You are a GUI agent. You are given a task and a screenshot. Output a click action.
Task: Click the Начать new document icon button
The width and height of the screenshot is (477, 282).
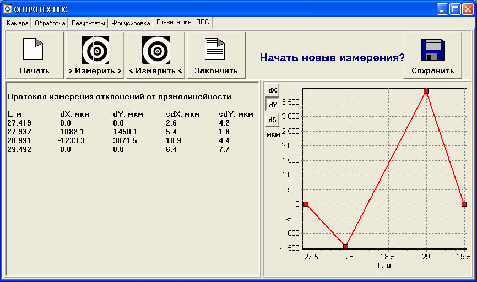tap(34, 56)
